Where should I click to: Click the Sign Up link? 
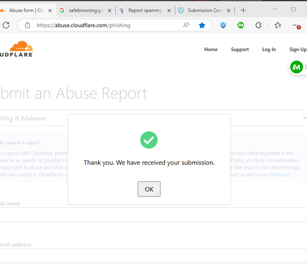point(298,50)
